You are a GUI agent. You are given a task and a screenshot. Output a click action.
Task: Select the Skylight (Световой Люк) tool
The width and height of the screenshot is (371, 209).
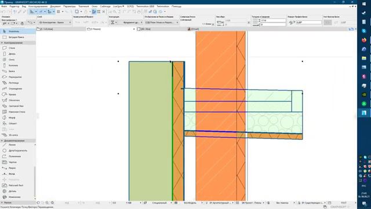pyautogui.click(x=18, y=106)
